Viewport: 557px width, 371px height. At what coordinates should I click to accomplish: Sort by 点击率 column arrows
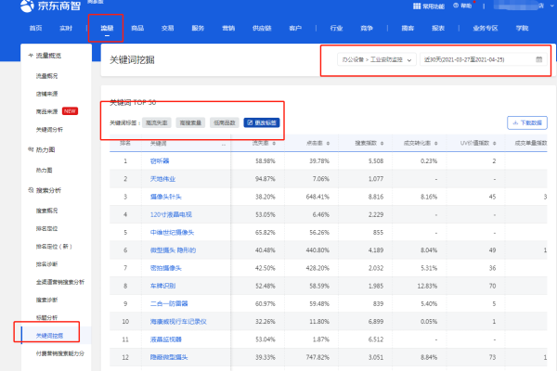[x=328, y=144]
